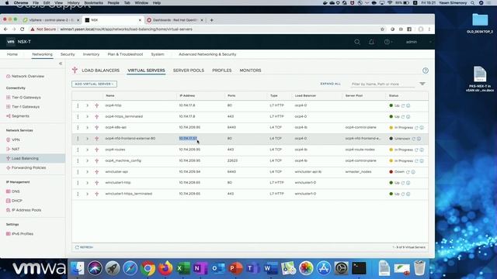Expand the wincluster1-https_terminated row details
497x279 pixels.
click(88, 194)
